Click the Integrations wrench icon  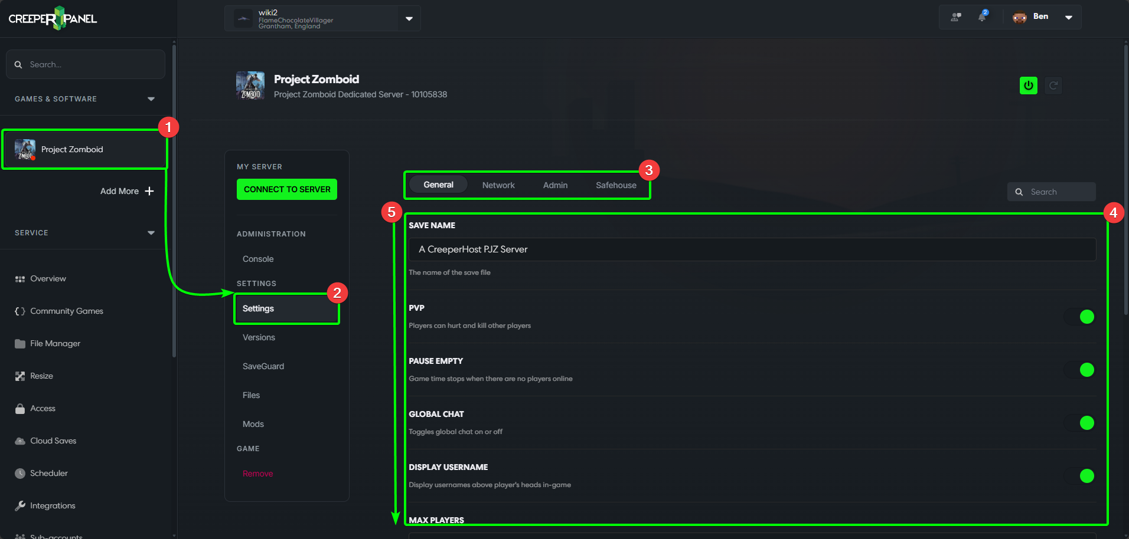[x=20, y=506]
